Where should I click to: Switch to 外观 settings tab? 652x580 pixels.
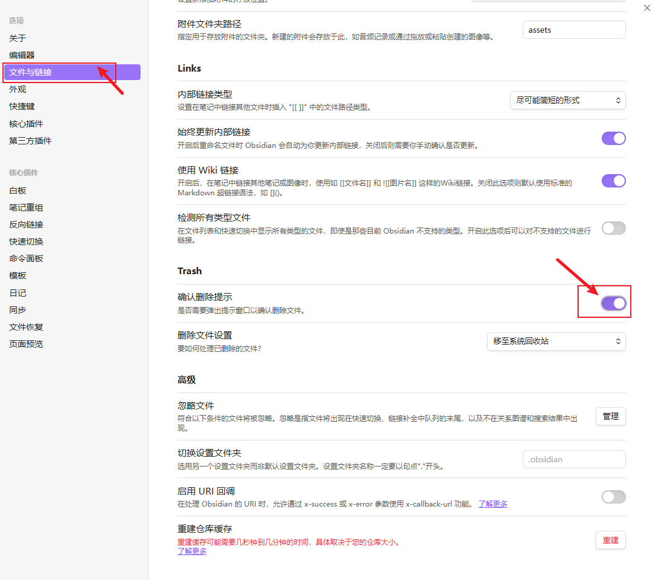pos(18,89)
